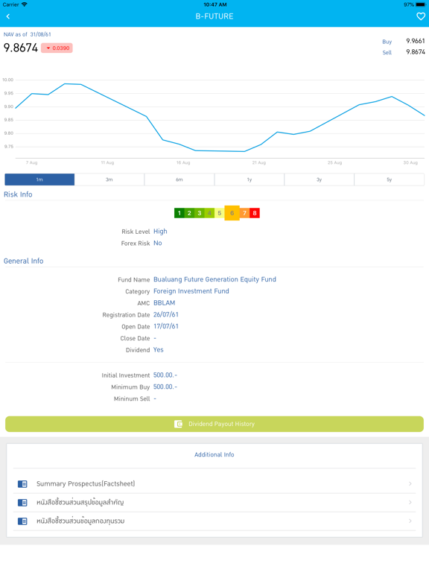Image resolution: width=429 pixels, height=572 pixels.
Task: Tap Minimum Buy value 500.00.-
Action: tap(165, 387)
